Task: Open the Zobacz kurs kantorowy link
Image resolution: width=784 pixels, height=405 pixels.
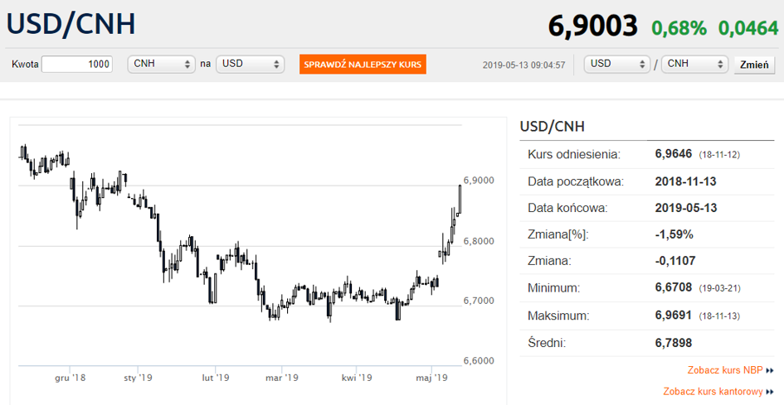Action: (x=713, y=392)
